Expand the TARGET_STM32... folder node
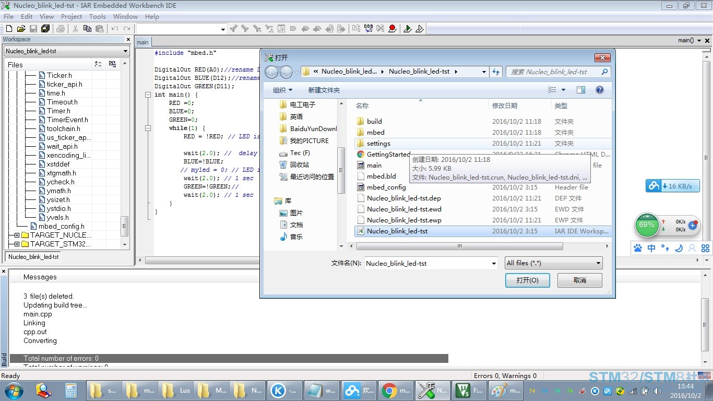Viewport: 713px width, 401px height. tap(17, 244)
